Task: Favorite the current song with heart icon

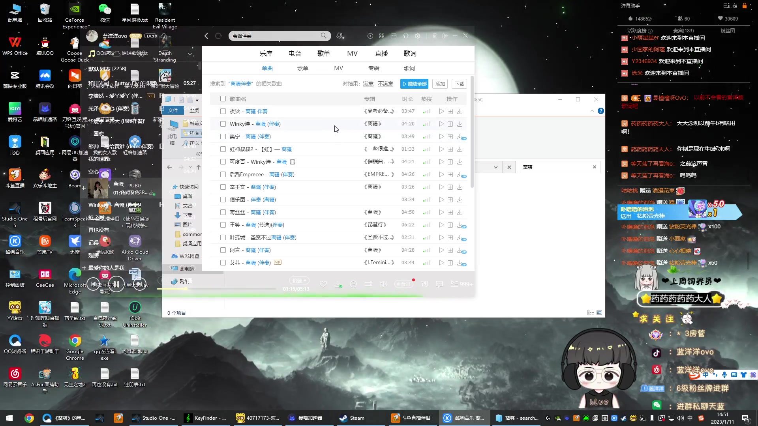Action: click(323, 284)
